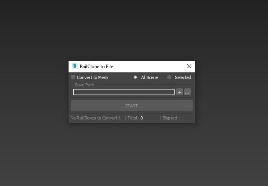Screen dimensions: 268x186
Task: Click the 'No RailClones to Convert !' status text
Action: coord(95,118)
